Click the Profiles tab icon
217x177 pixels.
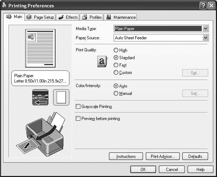point(85,17)
